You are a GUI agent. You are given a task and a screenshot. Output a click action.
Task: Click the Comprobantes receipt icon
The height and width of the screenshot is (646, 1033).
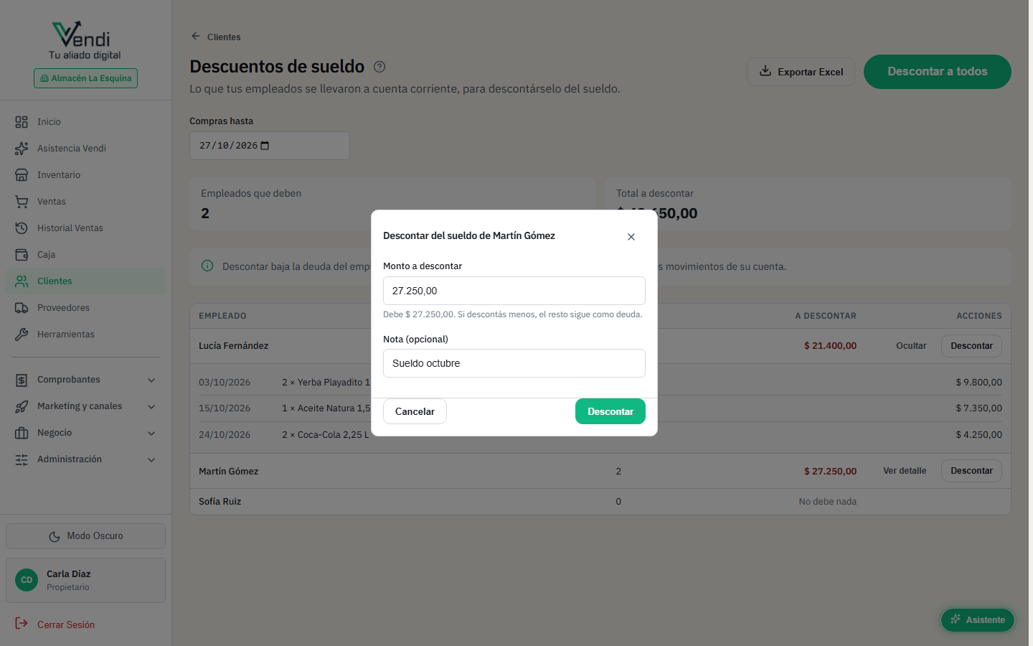point(22,380)
